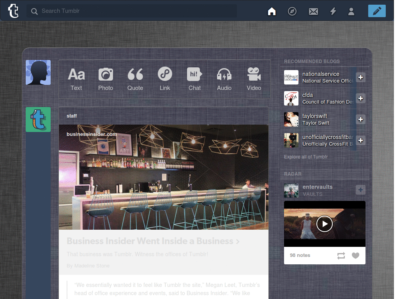The height and width of the screenshot is (299, 399).
Task: Open the Activity lightning bolt icon
Action: [x=333, y=11]
